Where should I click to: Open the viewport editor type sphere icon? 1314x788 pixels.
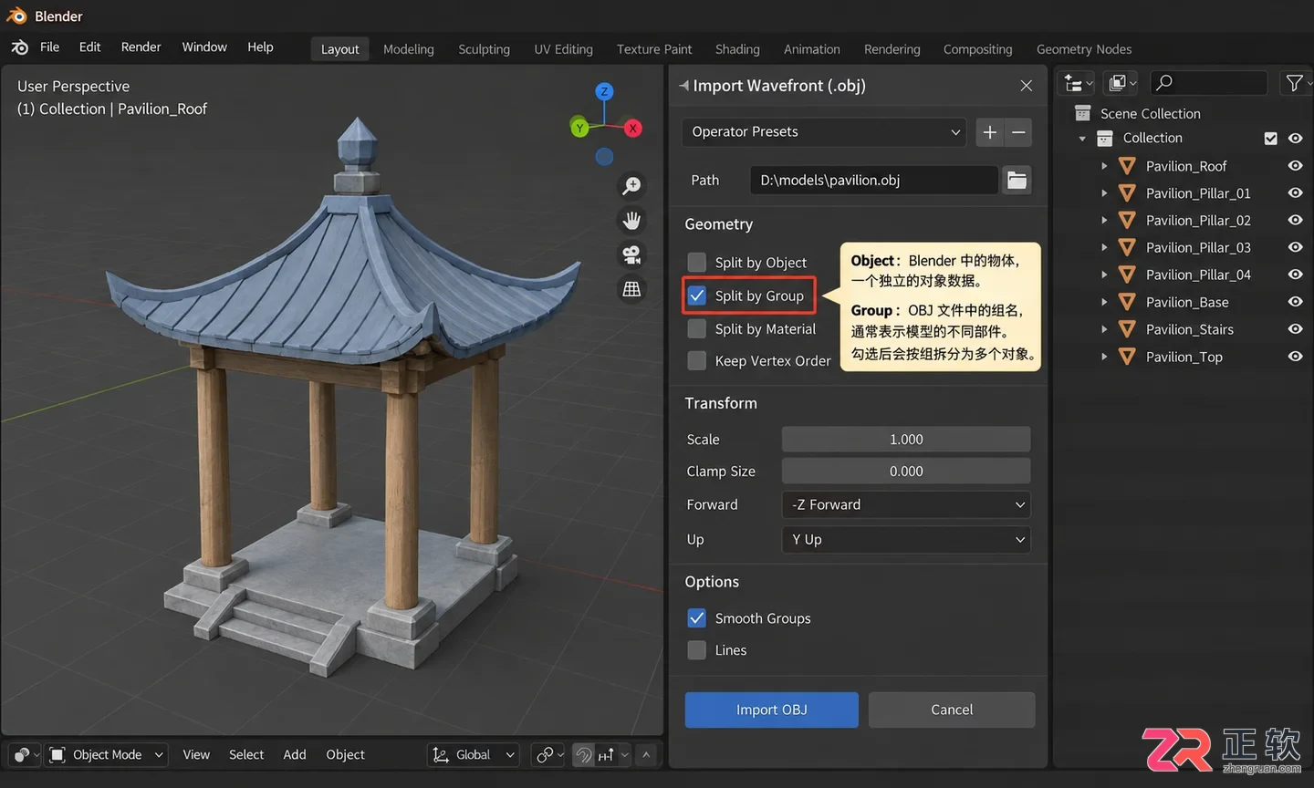coord(26,754)
